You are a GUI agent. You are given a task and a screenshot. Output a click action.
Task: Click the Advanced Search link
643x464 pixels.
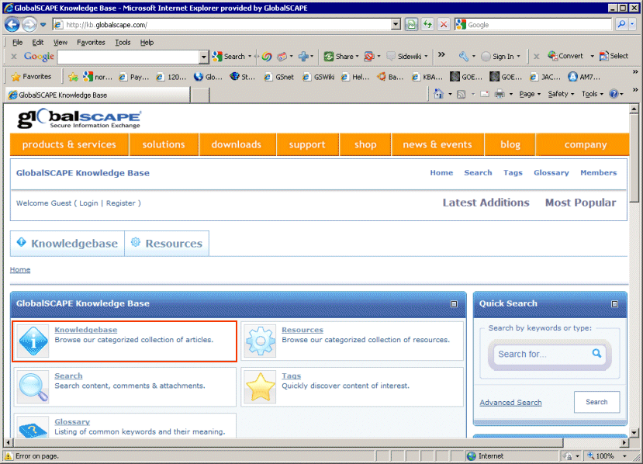510,403
